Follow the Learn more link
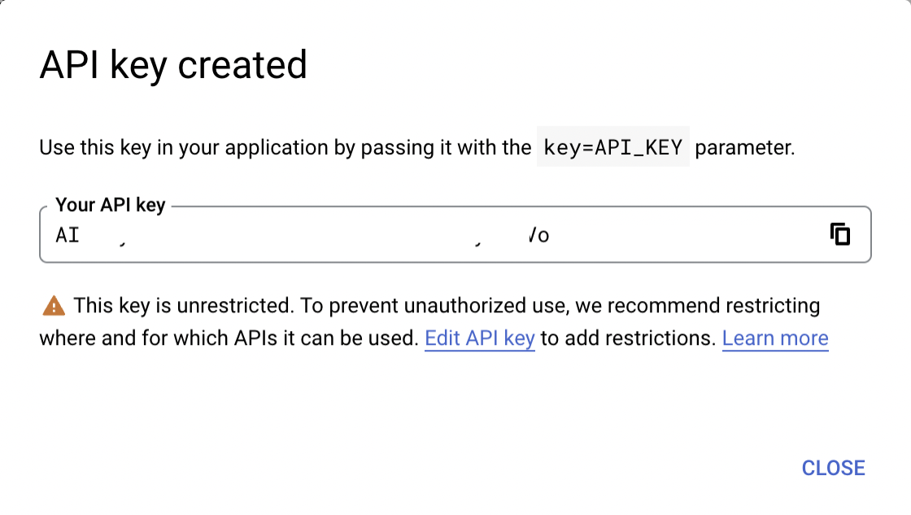 pyautogui.click(x=775, y=338)
